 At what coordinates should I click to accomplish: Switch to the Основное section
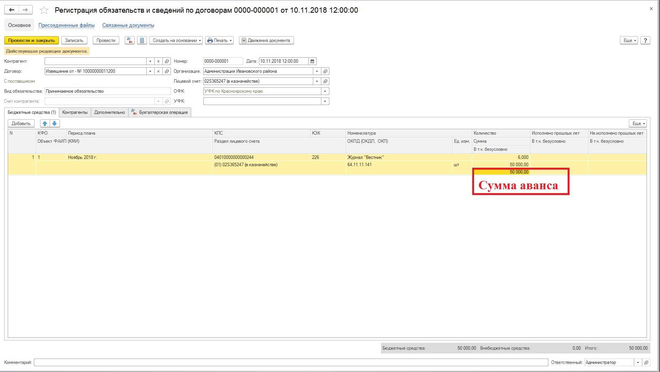[19, 25]
